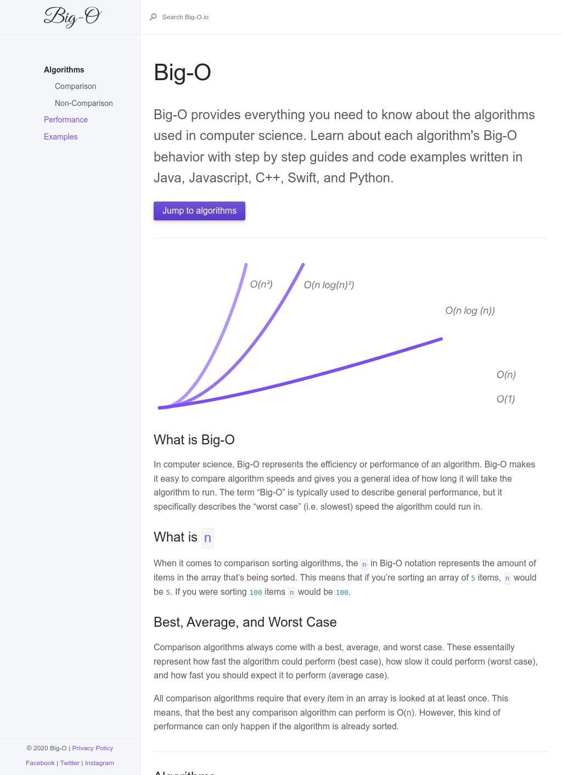This screenshot has height=775, width=562.
Task: Go to the Performance section link
Action: point(66,120)
